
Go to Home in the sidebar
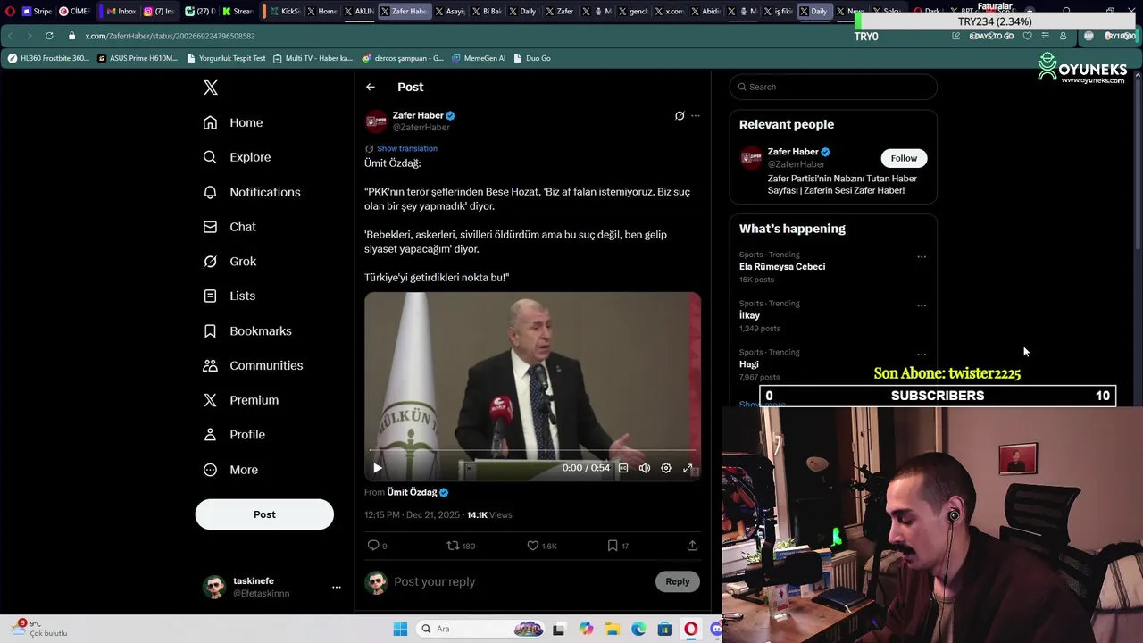click(233, 122)
